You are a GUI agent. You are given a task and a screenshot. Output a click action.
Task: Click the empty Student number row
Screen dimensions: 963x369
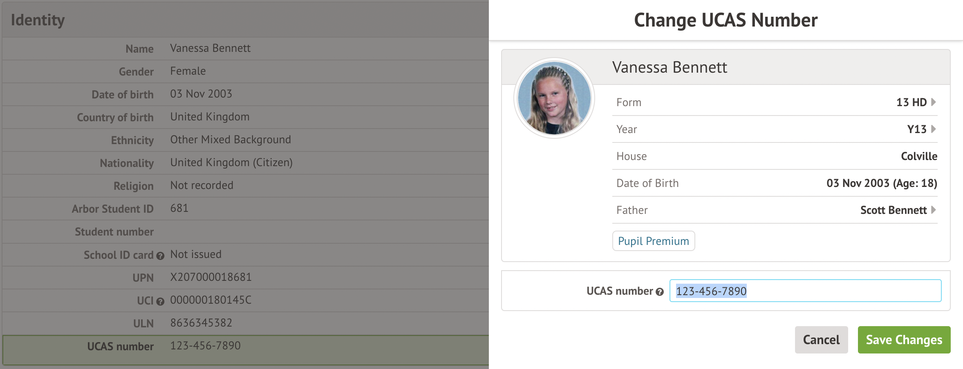245,232
